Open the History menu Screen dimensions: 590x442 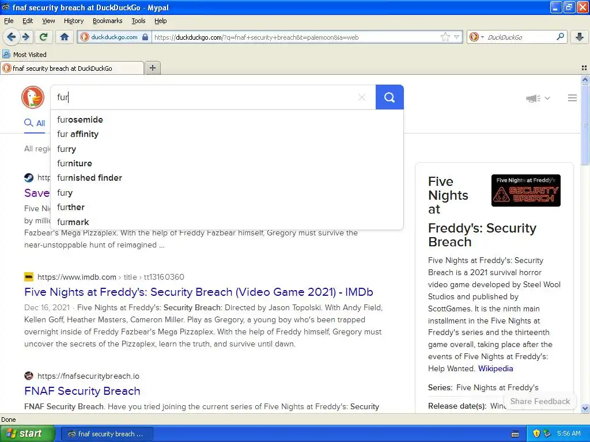74,21
